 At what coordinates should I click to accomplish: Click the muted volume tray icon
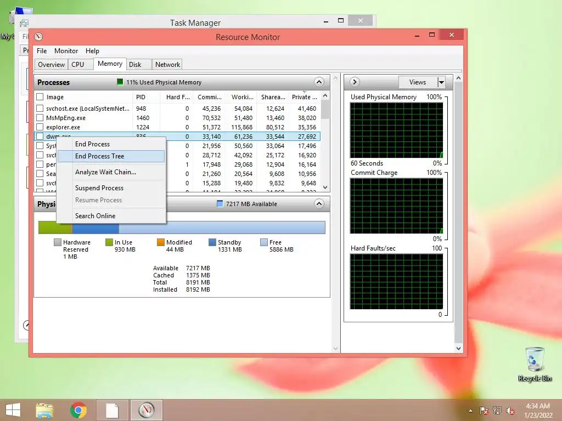(510, 411)
